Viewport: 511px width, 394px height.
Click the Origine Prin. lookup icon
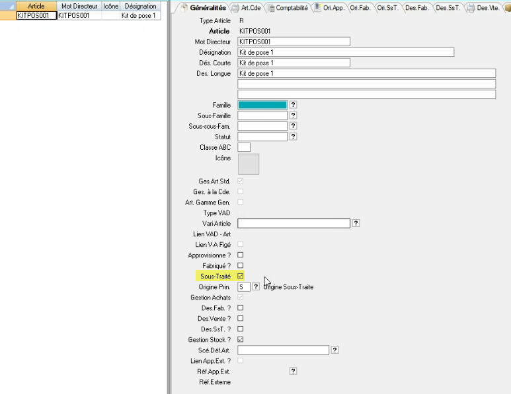[256, 287]
